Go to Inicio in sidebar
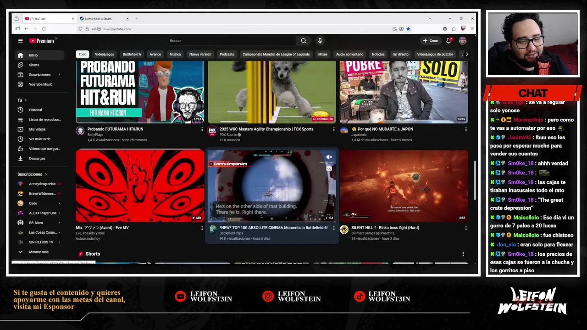This screenshot has width=587, height=330. click(39, 55)
